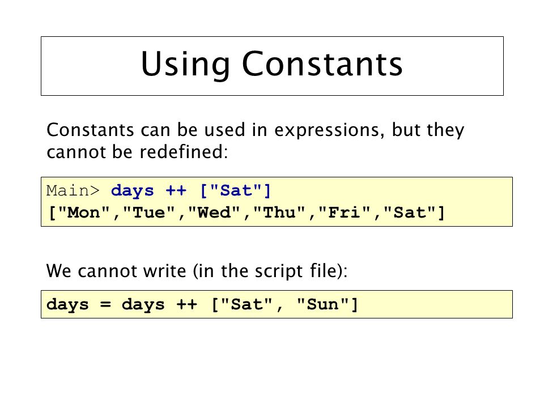Click the blue "++" operator in the first code box
544x408 pixels.
(176, 191)
